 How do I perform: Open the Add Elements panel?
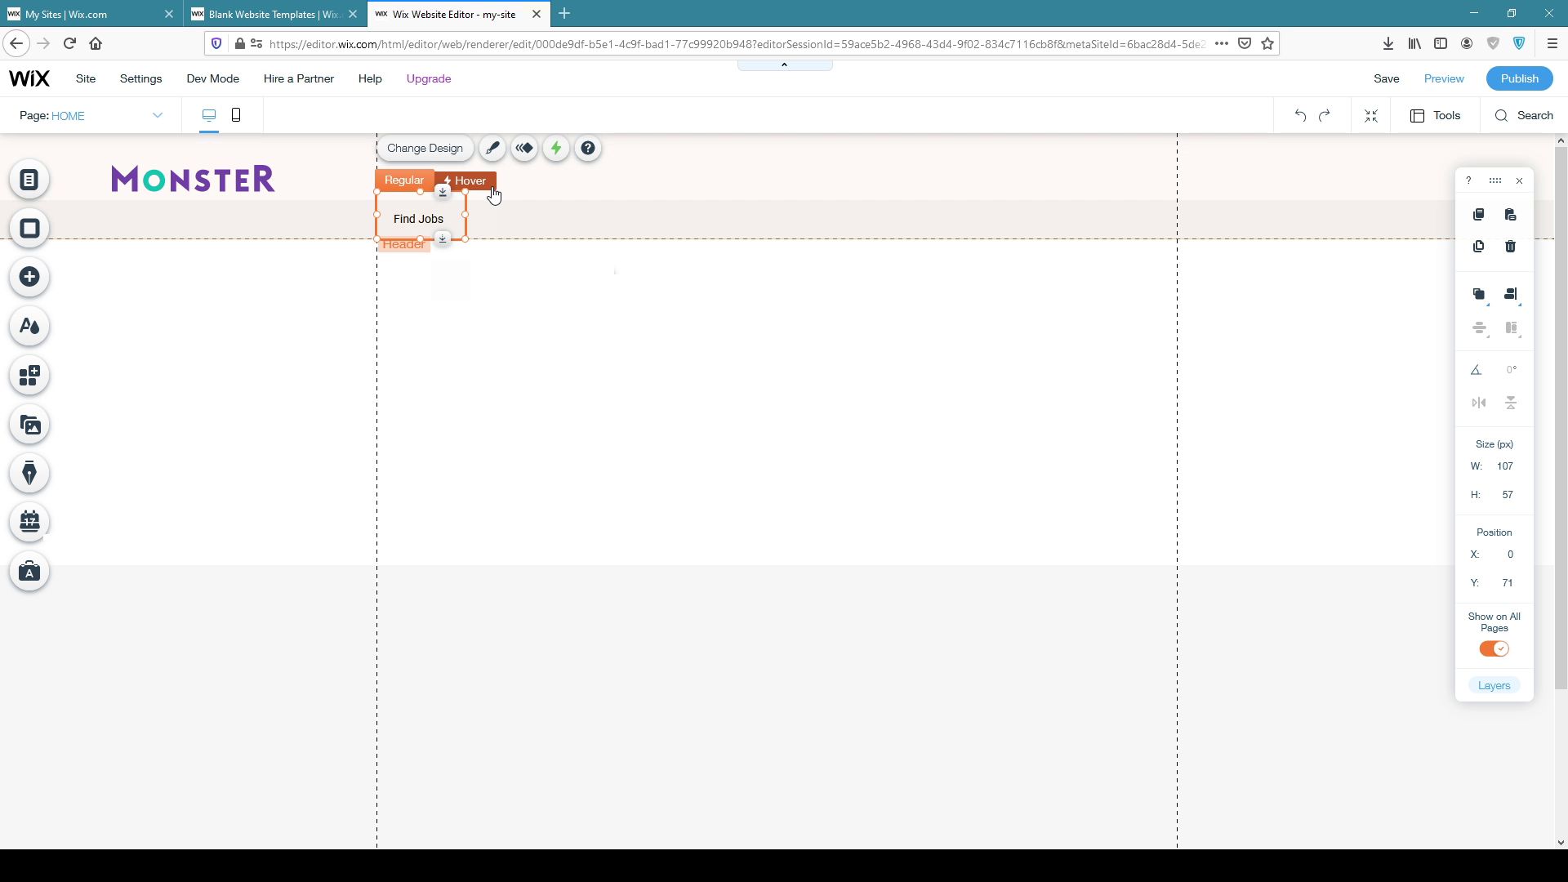click(29, 278)
